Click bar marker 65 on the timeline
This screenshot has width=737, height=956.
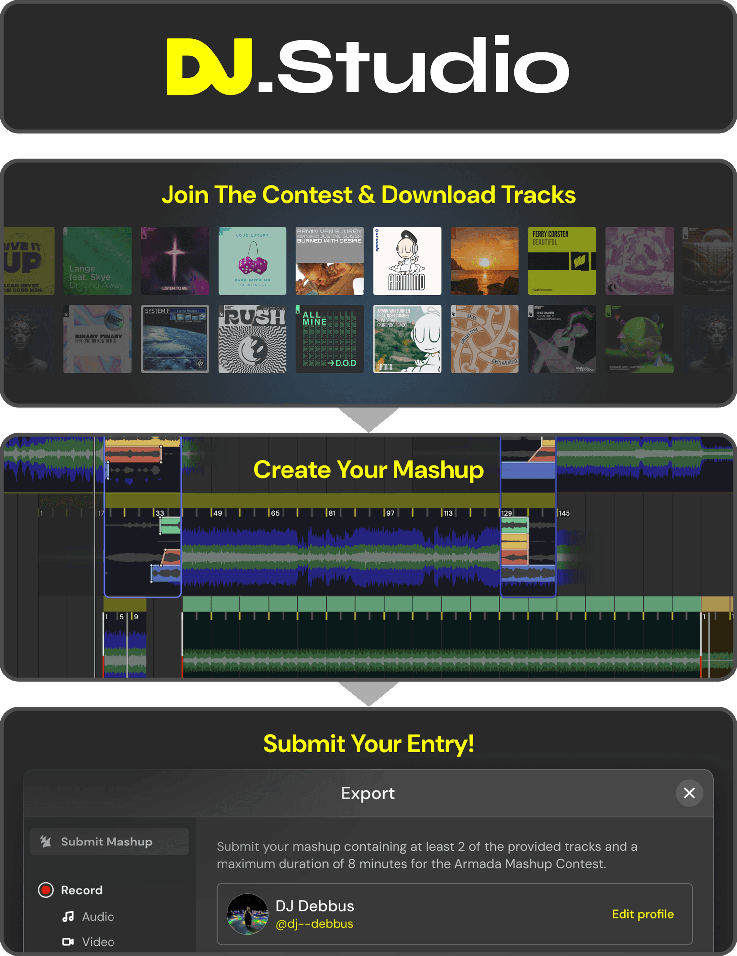[x=274, y=513]
